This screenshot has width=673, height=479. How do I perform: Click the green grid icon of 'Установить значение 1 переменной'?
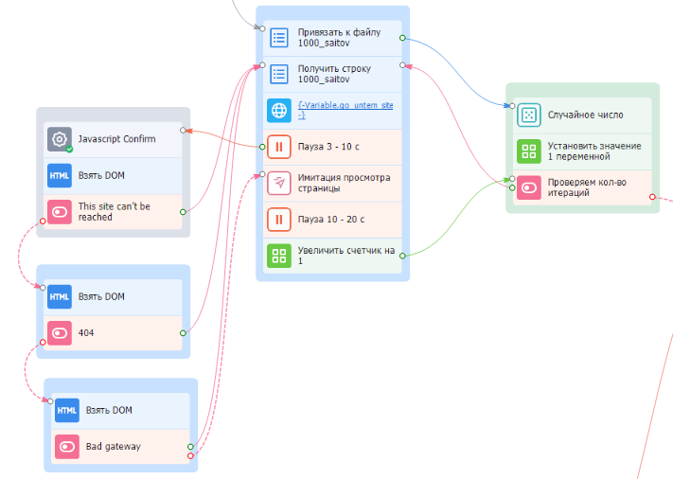529,151
